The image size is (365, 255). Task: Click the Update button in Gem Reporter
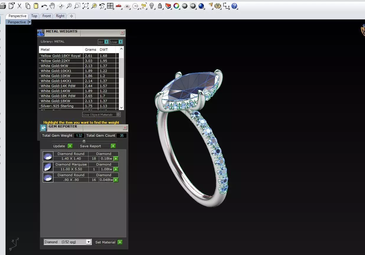62,146
